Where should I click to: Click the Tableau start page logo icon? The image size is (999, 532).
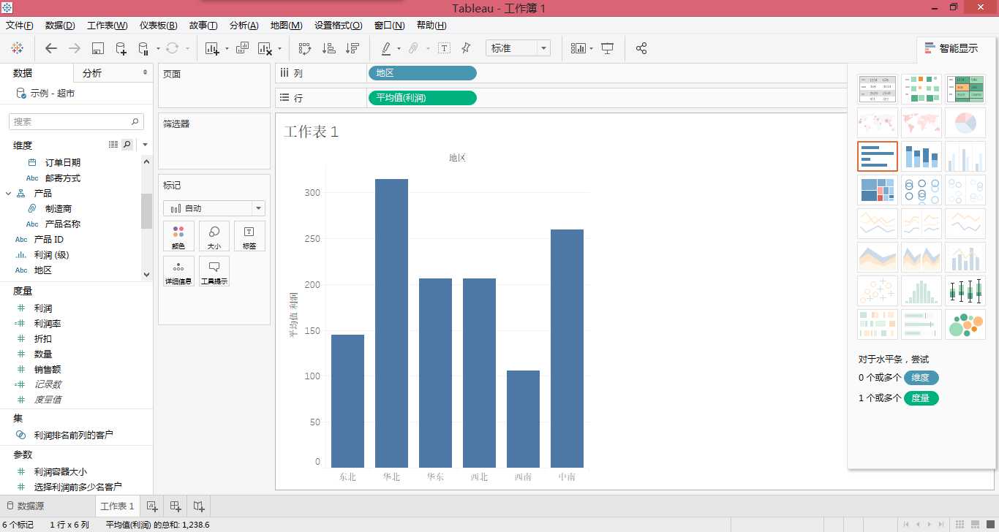(x=17, y=48)
